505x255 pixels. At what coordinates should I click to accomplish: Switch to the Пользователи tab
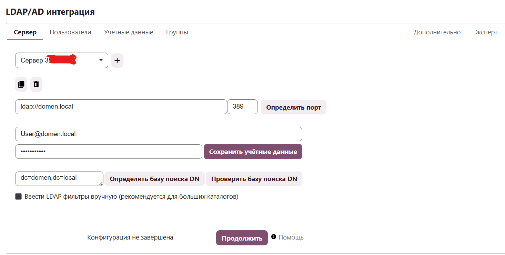[70, 32]
